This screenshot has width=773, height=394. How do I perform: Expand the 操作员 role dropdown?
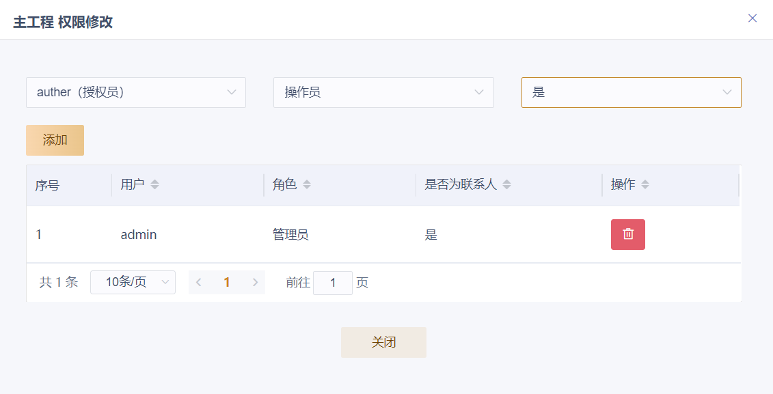pos(383,92)
